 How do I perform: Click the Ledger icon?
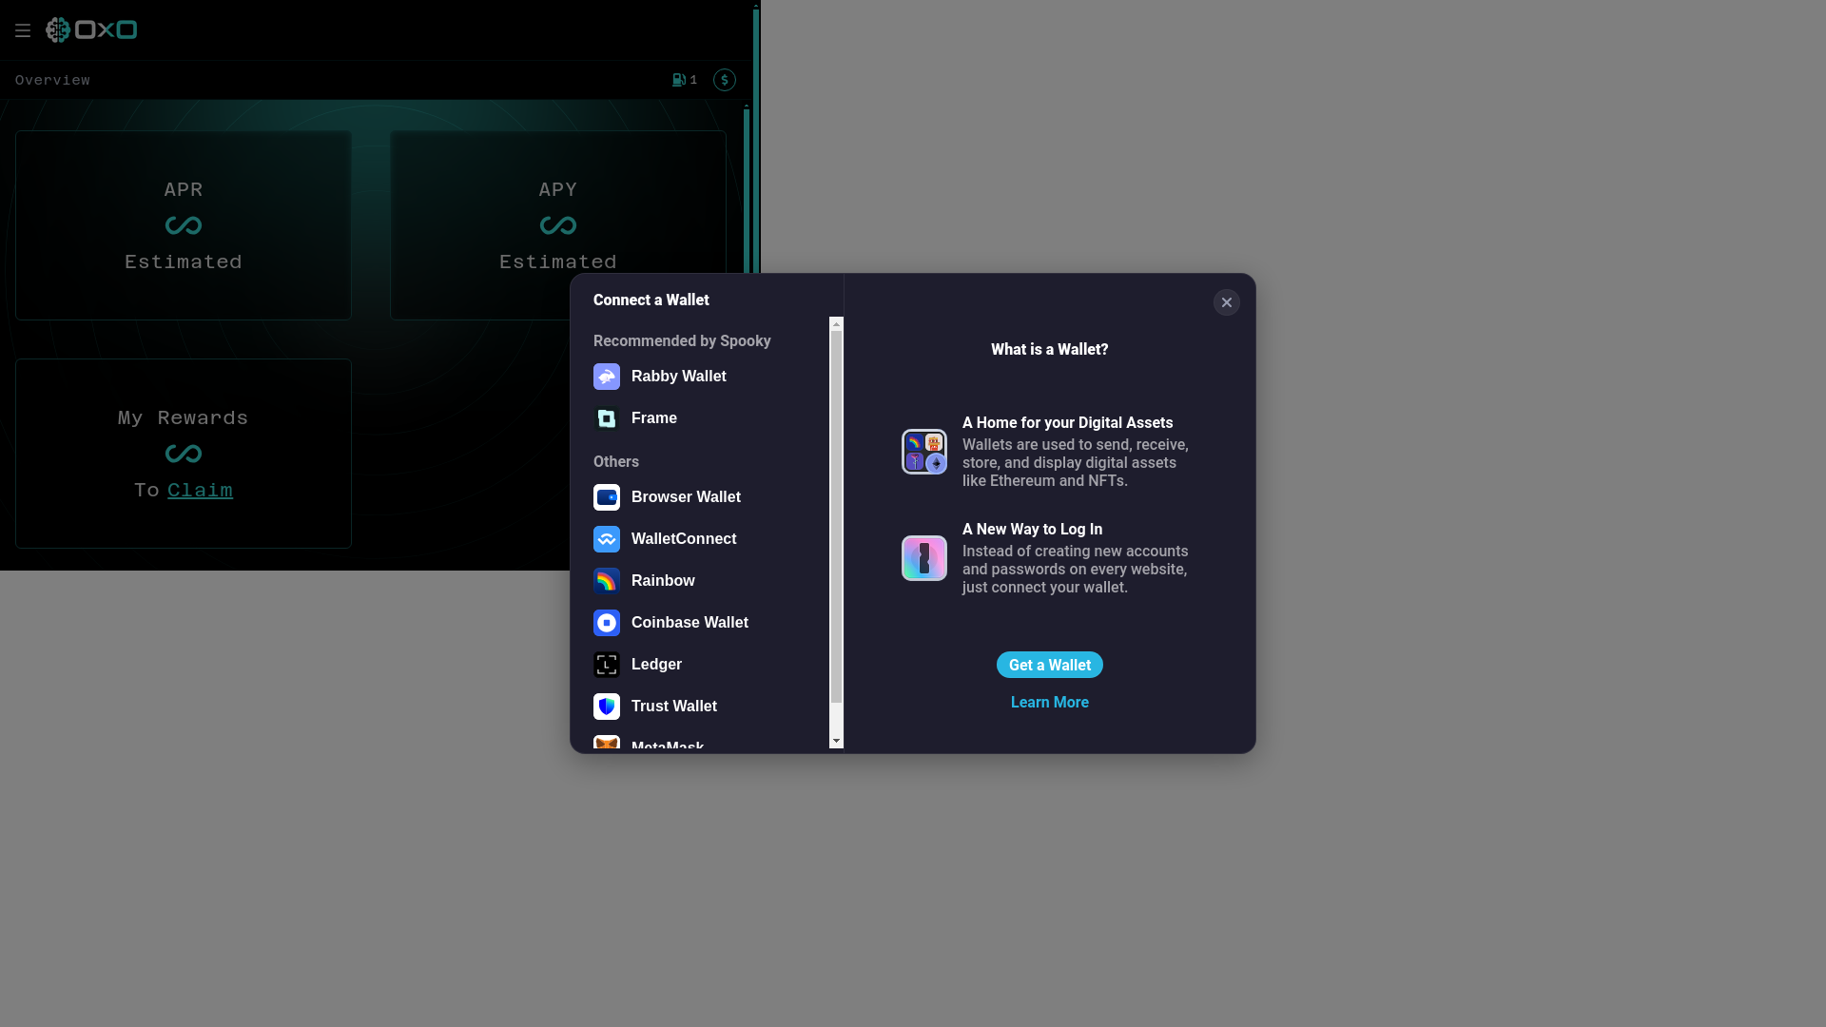pos(607,665)
